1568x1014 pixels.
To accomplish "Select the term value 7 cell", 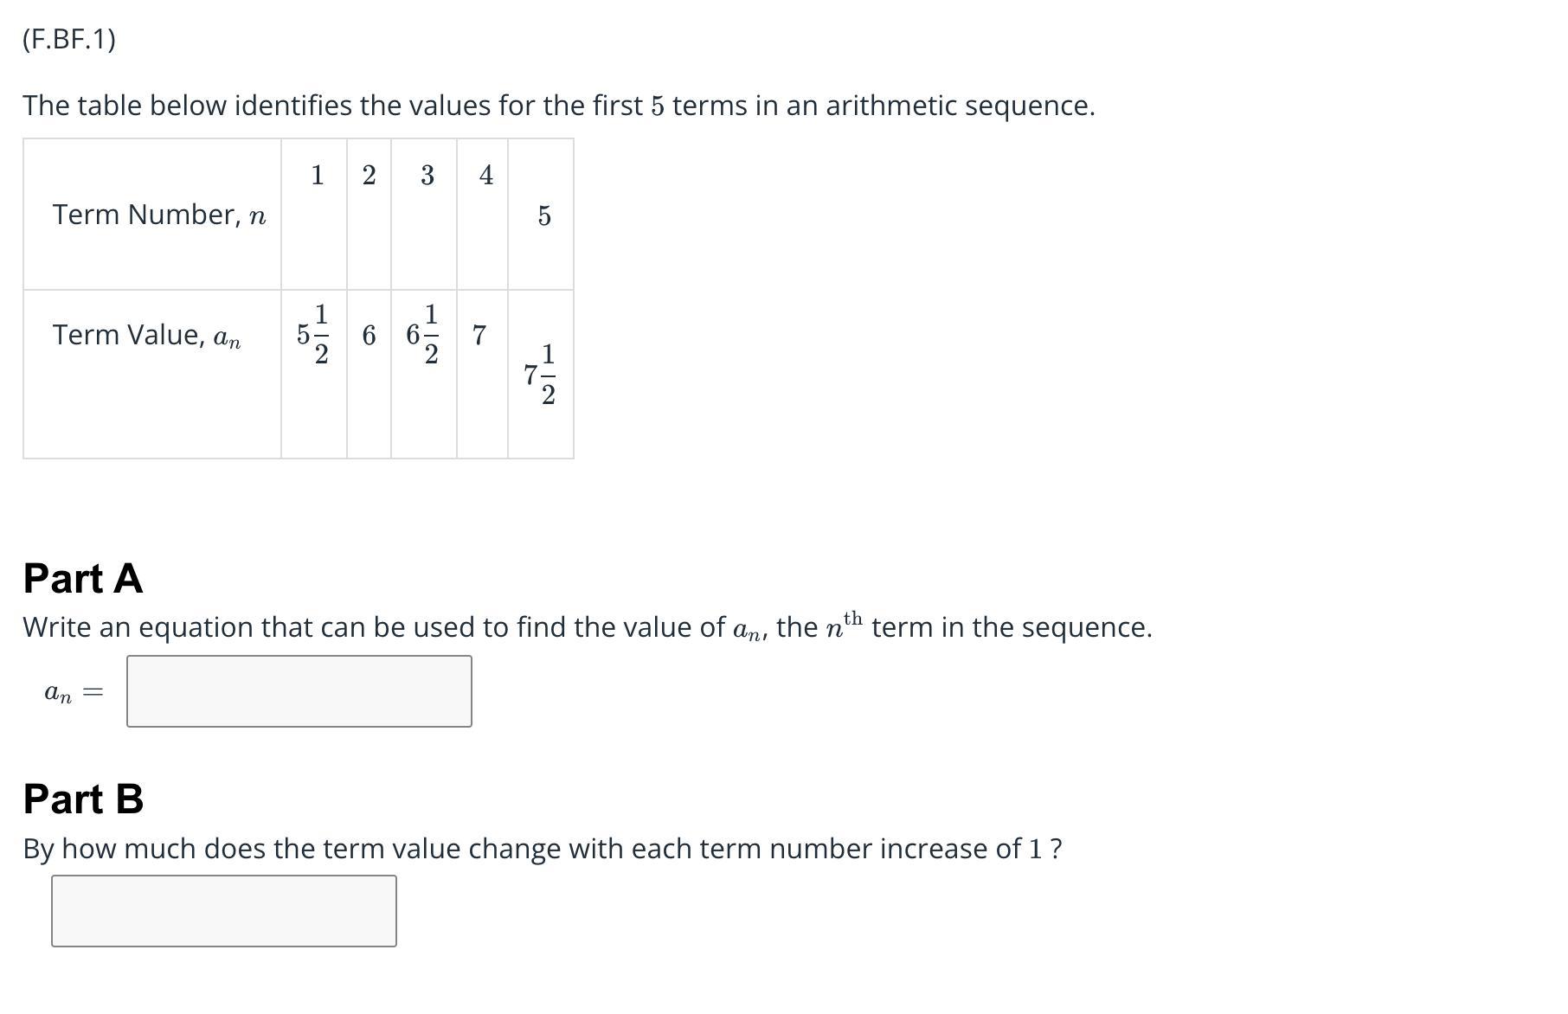I will point(479,335).
